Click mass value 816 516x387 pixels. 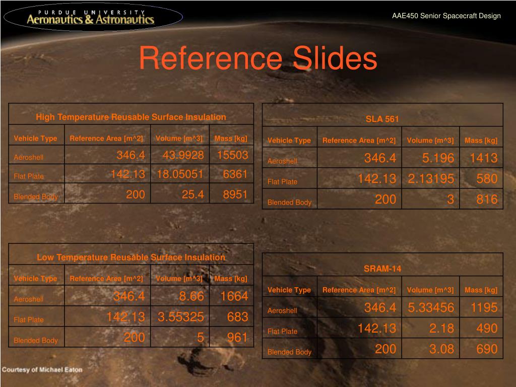tap(487, 200)
